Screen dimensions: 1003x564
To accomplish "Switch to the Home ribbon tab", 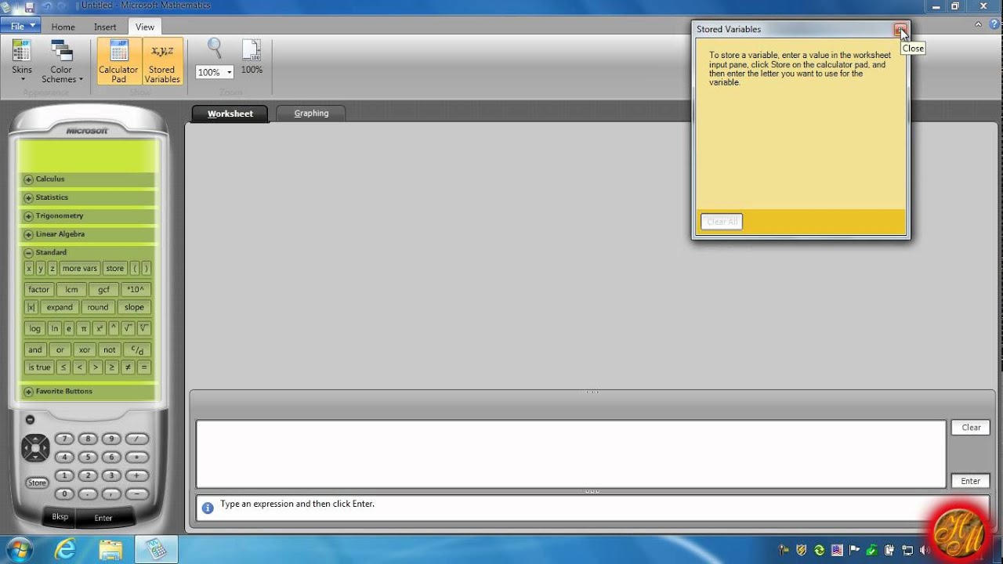I will coord(63,27).
